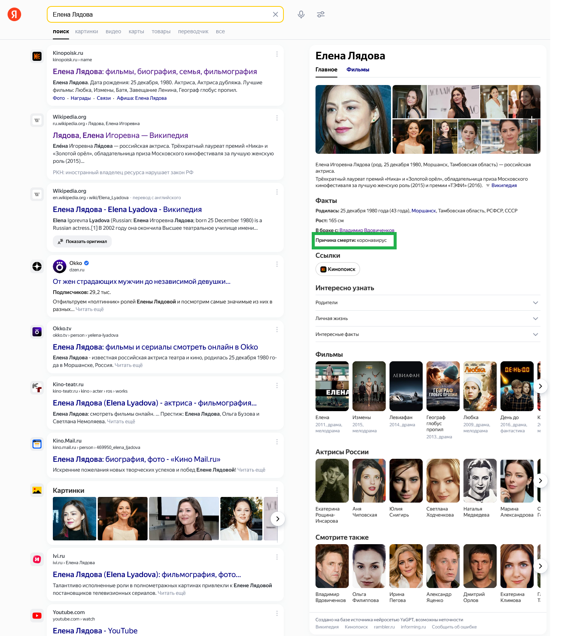Open the Yandex logo home icon
The image size is (571, 636).
(14, 14)
